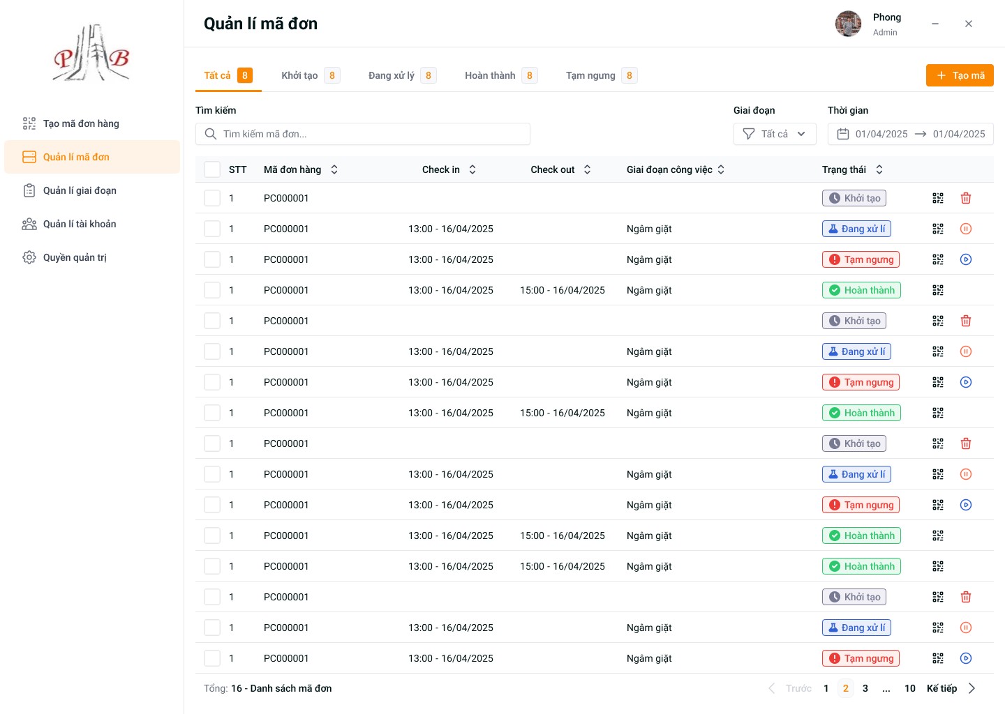Go to page 1
Screen dimensions: 1005x714
pos(826,688)
